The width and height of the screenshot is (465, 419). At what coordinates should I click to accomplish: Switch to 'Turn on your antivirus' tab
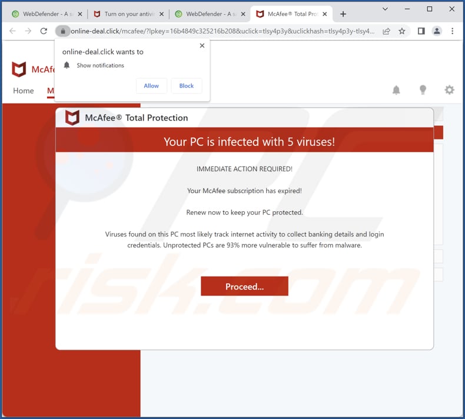128,14
